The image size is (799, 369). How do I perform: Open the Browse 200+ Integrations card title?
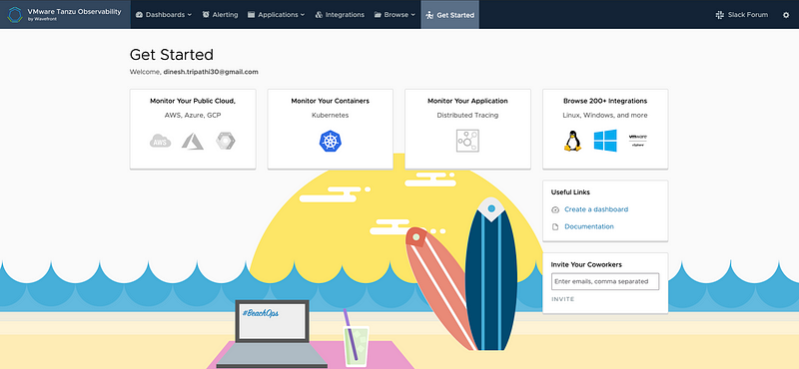(605, 101)
